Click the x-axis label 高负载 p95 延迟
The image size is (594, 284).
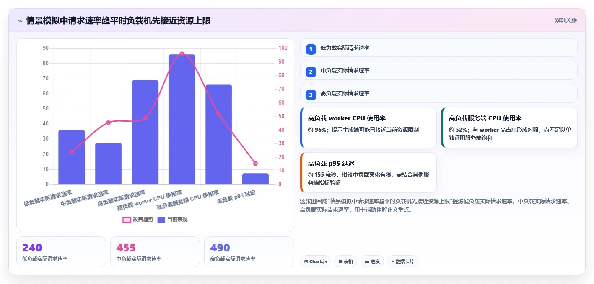click(236, 197)
